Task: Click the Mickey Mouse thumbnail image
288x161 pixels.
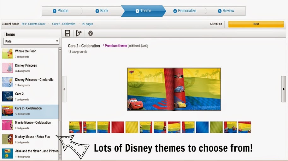Action: pyautogui.click(x=8, y=139)
